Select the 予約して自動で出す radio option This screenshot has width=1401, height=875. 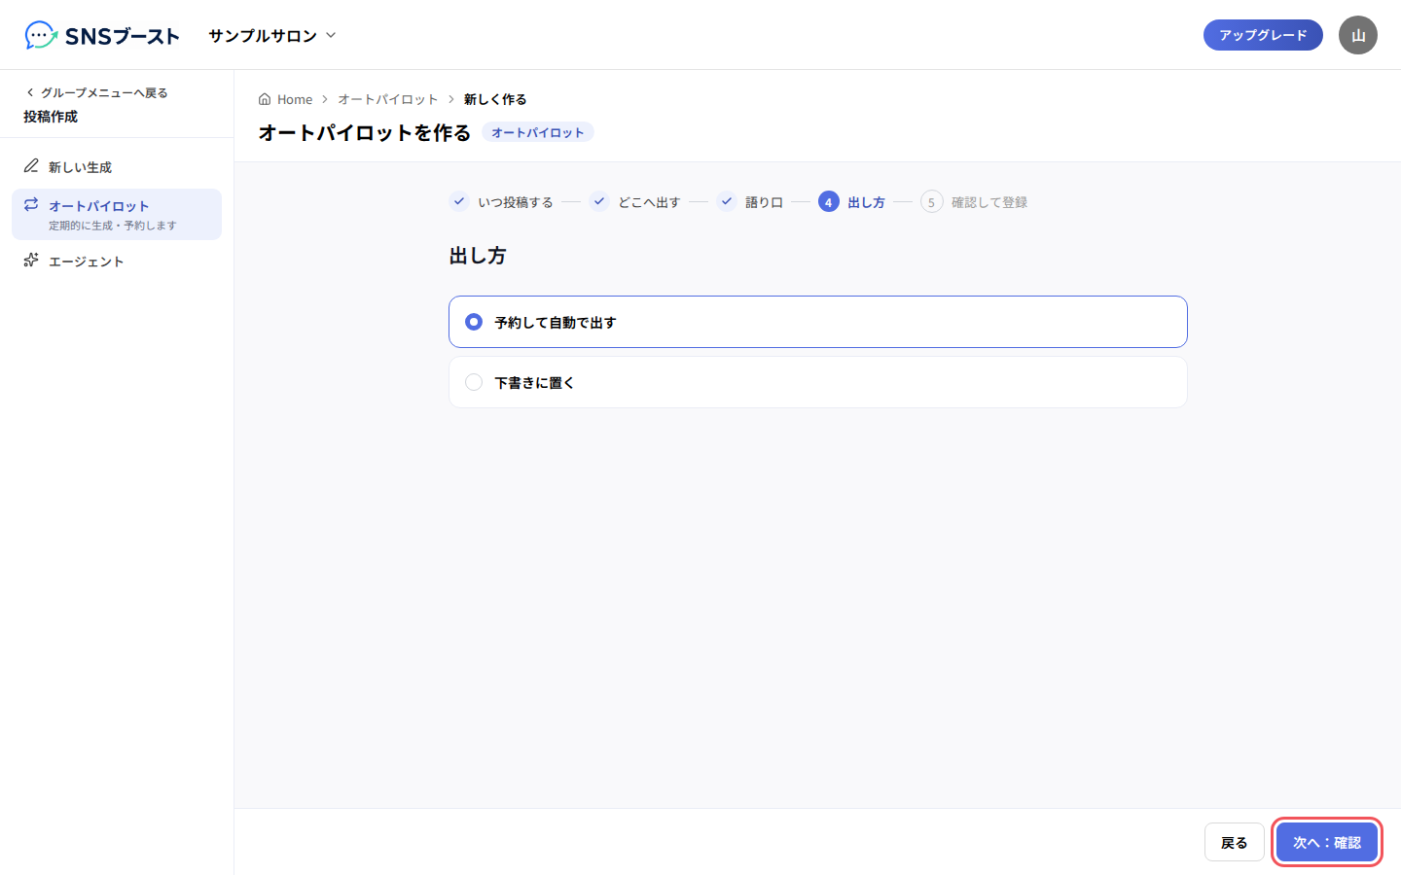click(x=818, y=322)
